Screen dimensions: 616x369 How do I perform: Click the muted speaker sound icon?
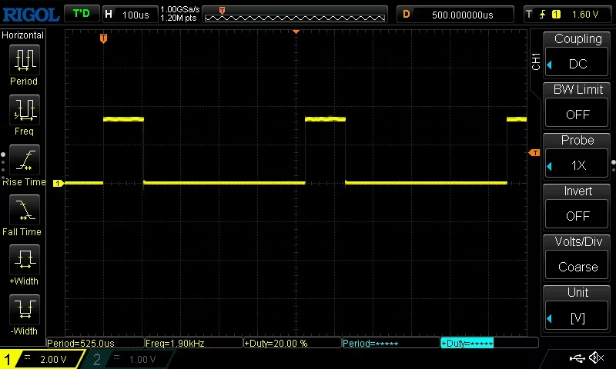click(596, 357)
